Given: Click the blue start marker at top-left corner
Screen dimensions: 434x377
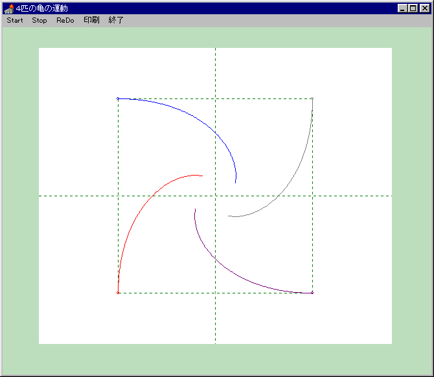Looking at the screenshot, I should pyautogui.click(x=118, y=98).
